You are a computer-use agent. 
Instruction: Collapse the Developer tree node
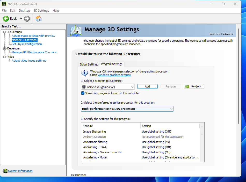(x=5, y=48)
